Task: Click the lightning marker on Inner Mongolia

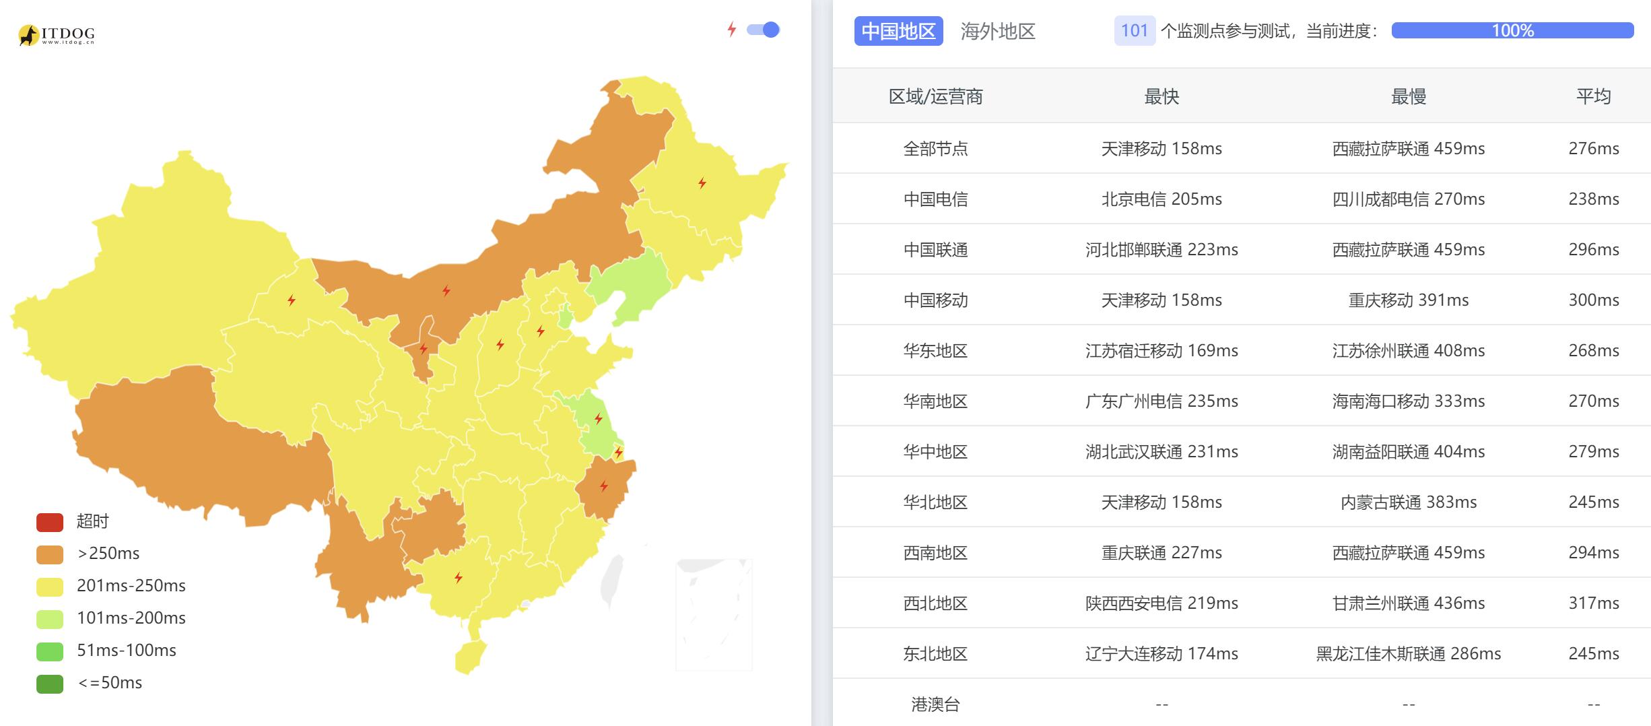Action: [x=446, y=291]
